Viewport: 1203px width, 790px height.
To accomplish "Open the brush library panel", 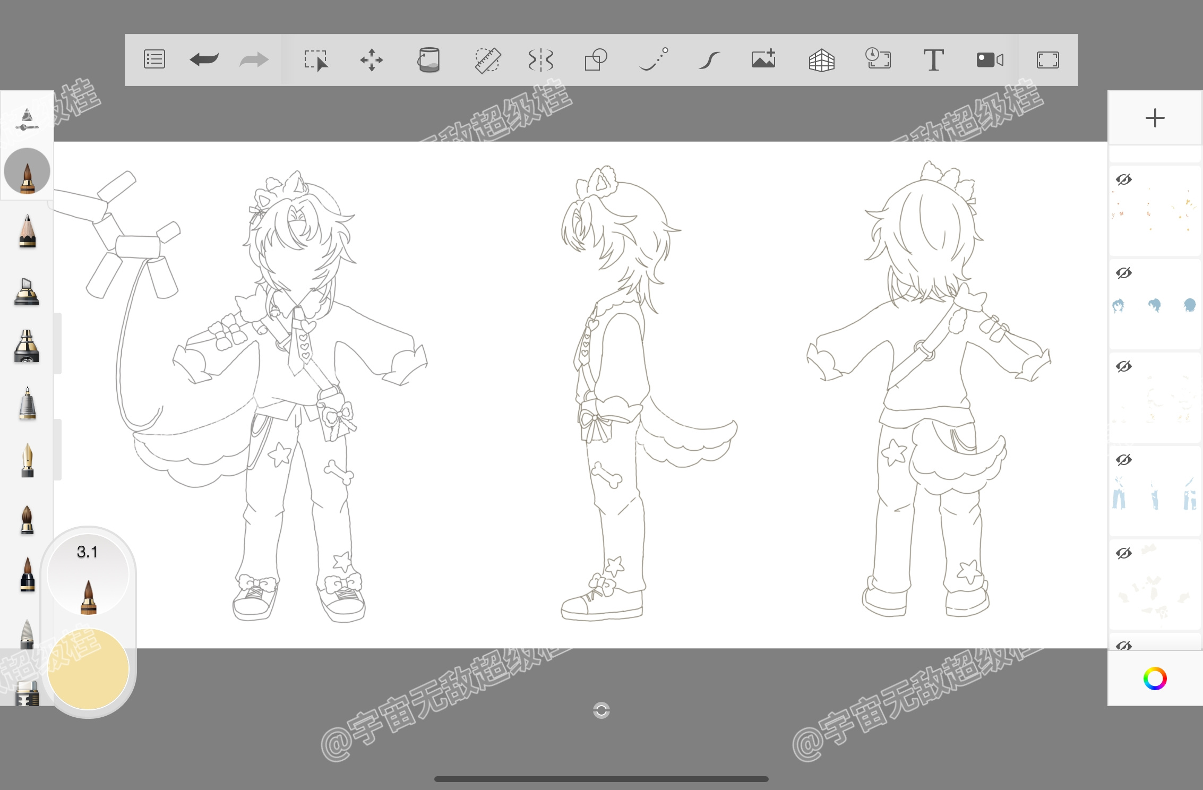I will pyautogui.click(x=27, y=119).
